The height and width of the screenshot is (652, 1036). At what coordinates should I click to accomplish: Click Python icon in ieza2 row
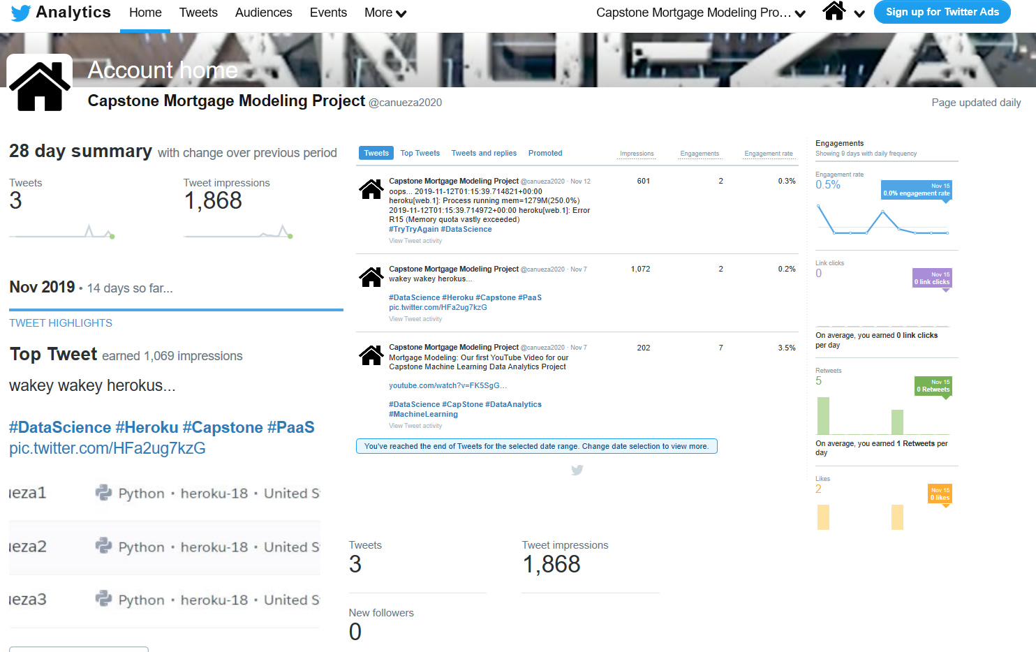pyautogui.click(x=103, y=546)
